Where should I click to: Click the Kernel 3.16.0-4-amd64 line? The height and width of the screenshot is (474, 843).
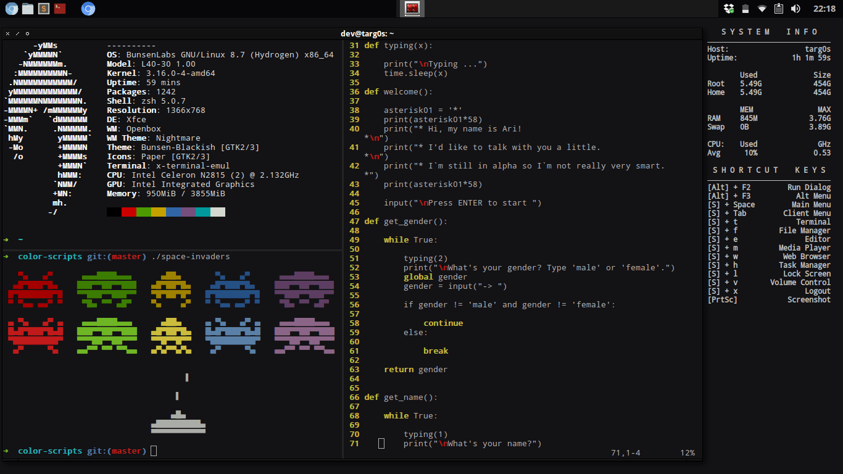(161, 73)
